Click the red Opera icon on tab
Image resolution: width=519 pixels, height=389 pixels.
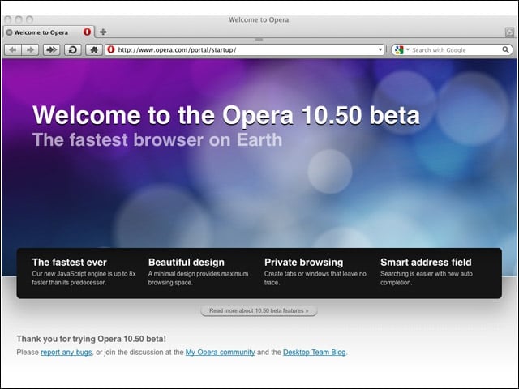point(87,32)
